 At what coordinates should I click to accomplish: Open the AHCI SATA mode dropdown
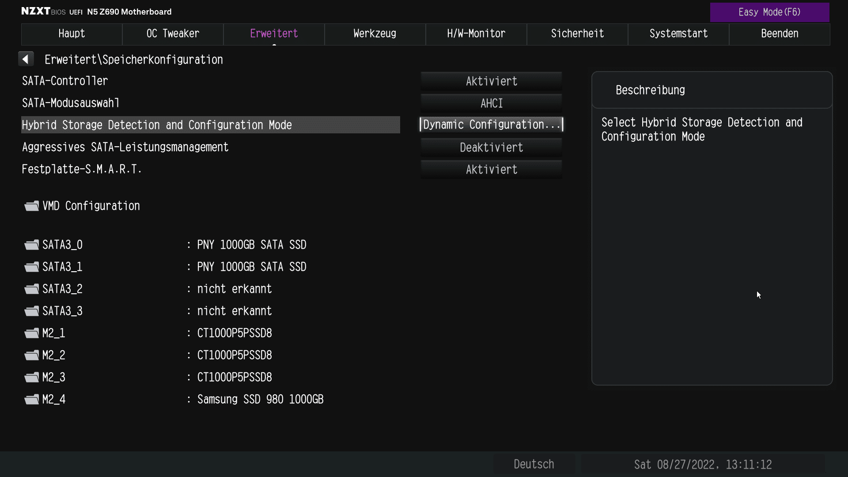pos(491,103)
